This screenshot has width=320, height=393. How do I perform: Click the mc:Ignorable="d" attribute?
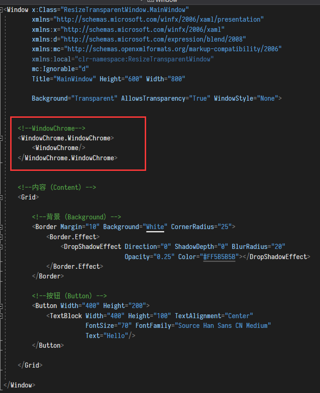pyautogui.click(x=60, y=69)
